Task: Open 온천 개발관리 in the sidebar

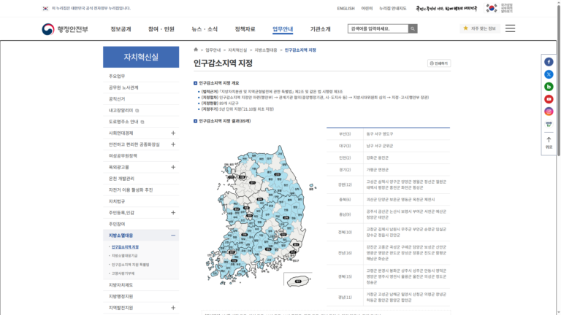Action: pyautogui.click(x=141, y=179)
